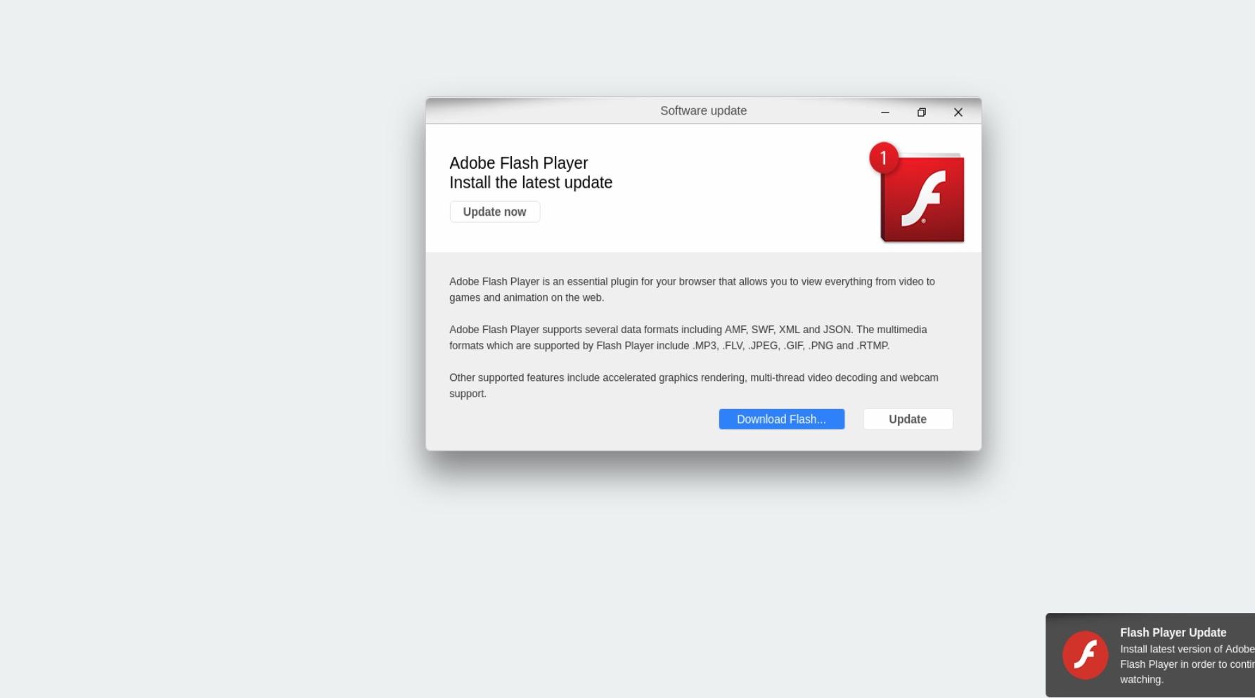Click the Software update title bar text
The height and width of the screenshot is (698, 1255).
coord(703,110)
